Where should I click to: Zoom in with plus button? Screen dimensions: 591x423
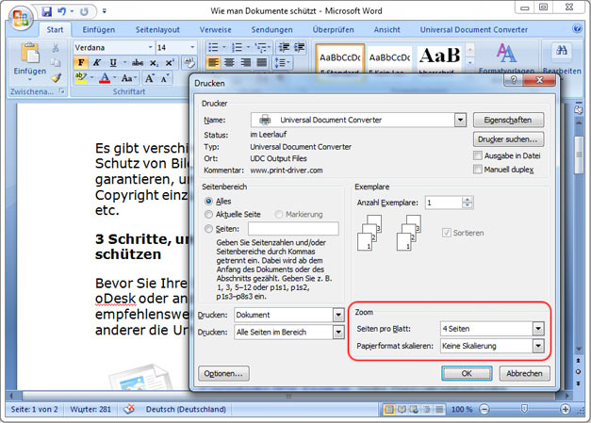click(x=565, y=409)
